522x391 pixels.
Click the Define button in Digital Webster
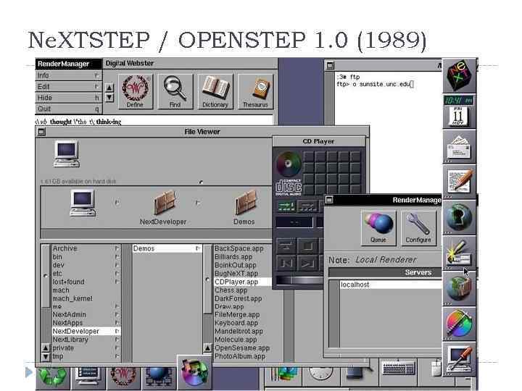click(136, 91)
